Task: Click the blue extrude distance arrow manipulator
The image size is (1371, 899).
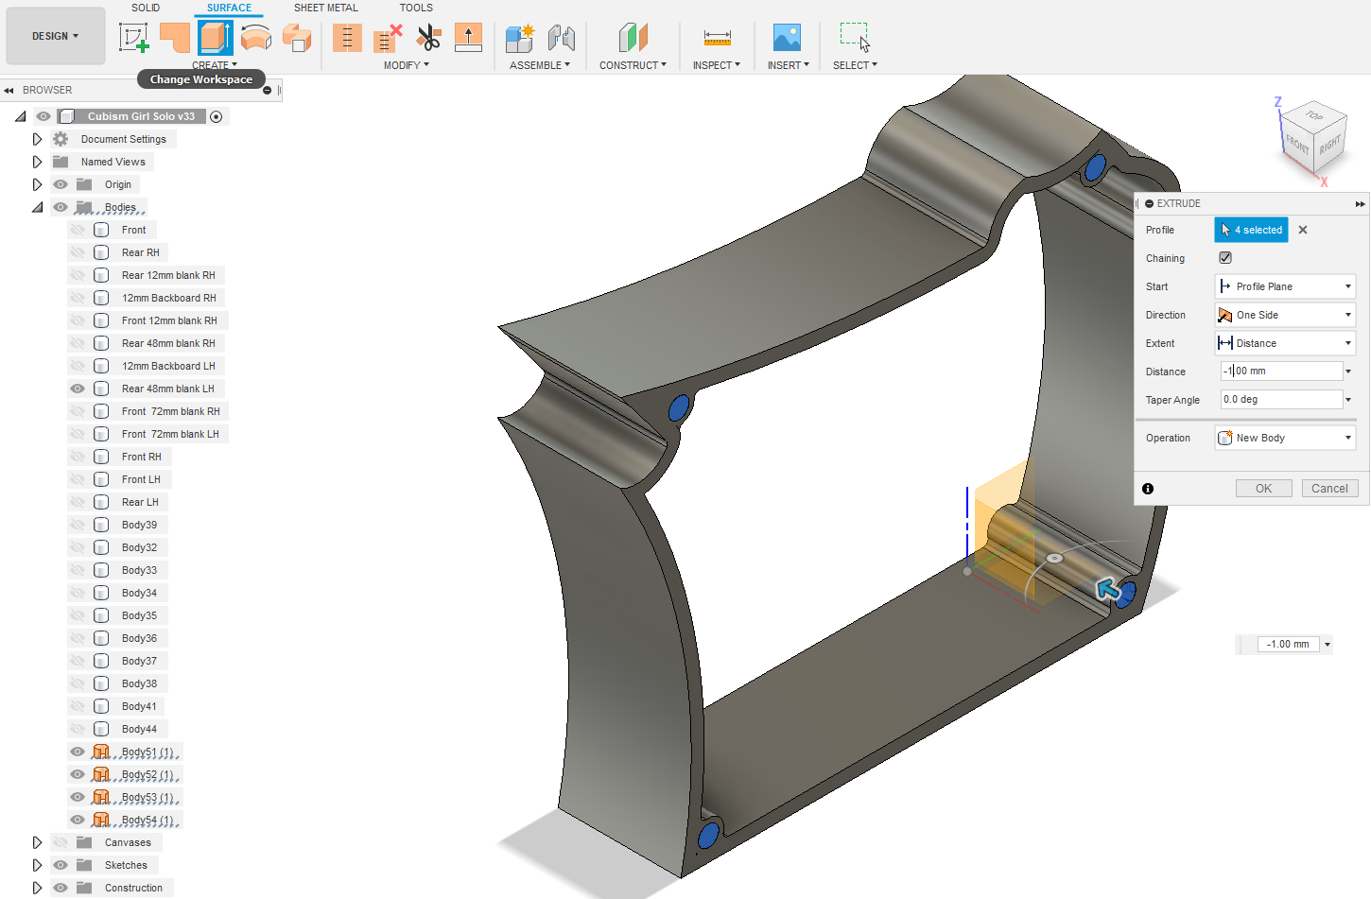Action: coord(1108,590)
